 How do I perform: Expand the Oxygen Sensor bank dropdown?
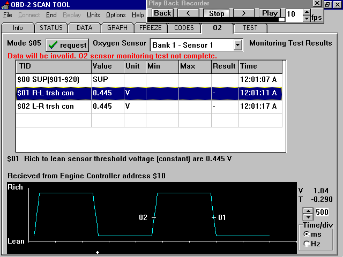click(238, 45)
